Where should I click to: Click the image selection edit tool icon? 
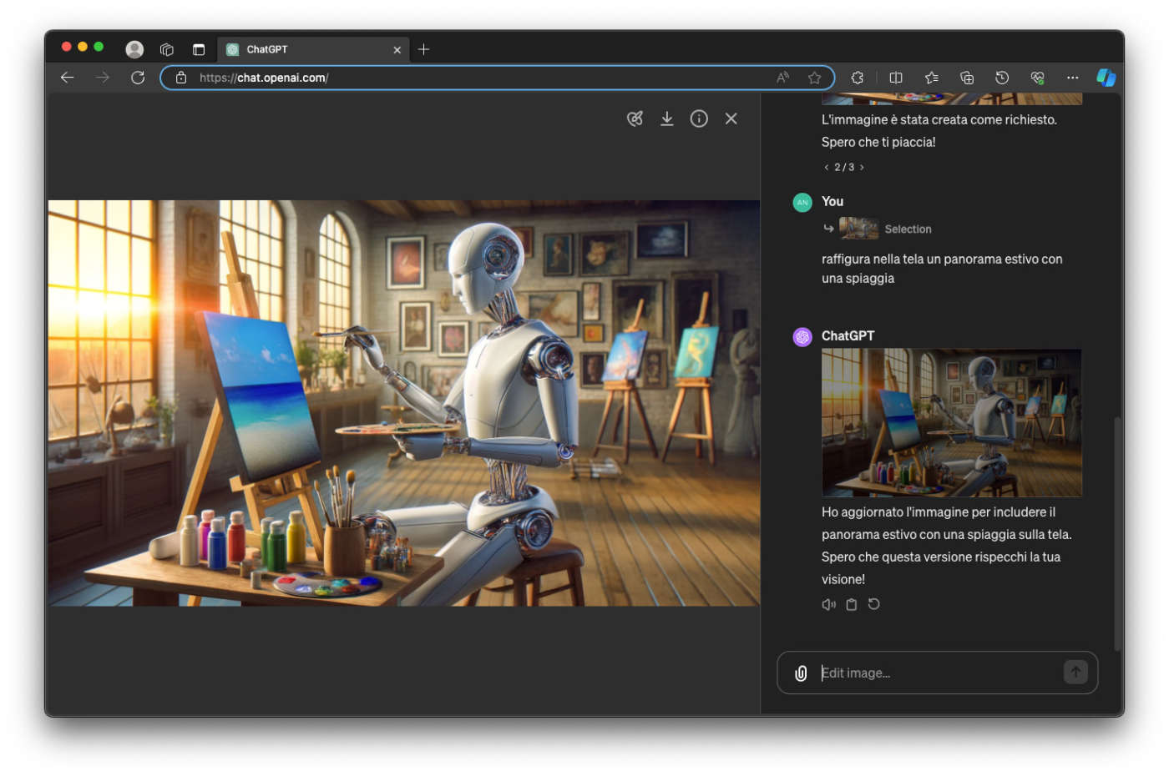[x=635, y=118]
